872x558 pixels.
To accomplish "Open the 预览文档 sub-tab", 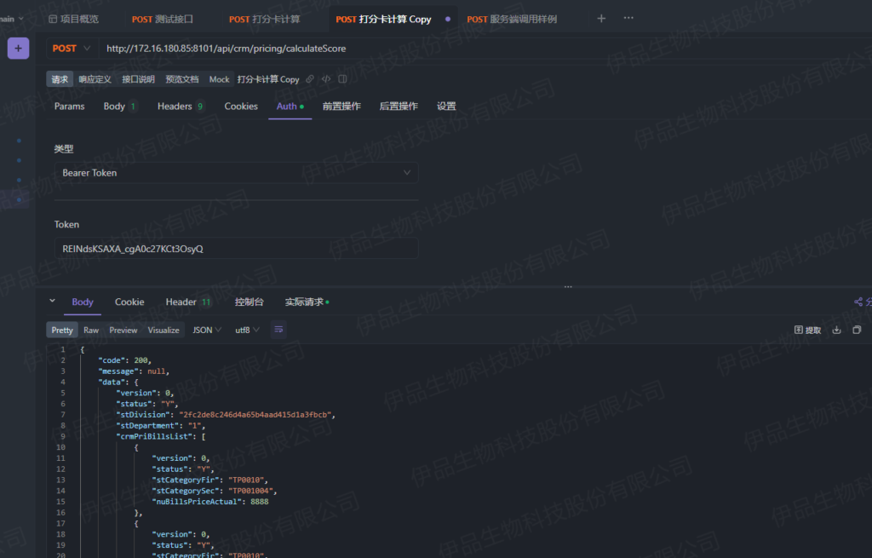I will 182,79.
